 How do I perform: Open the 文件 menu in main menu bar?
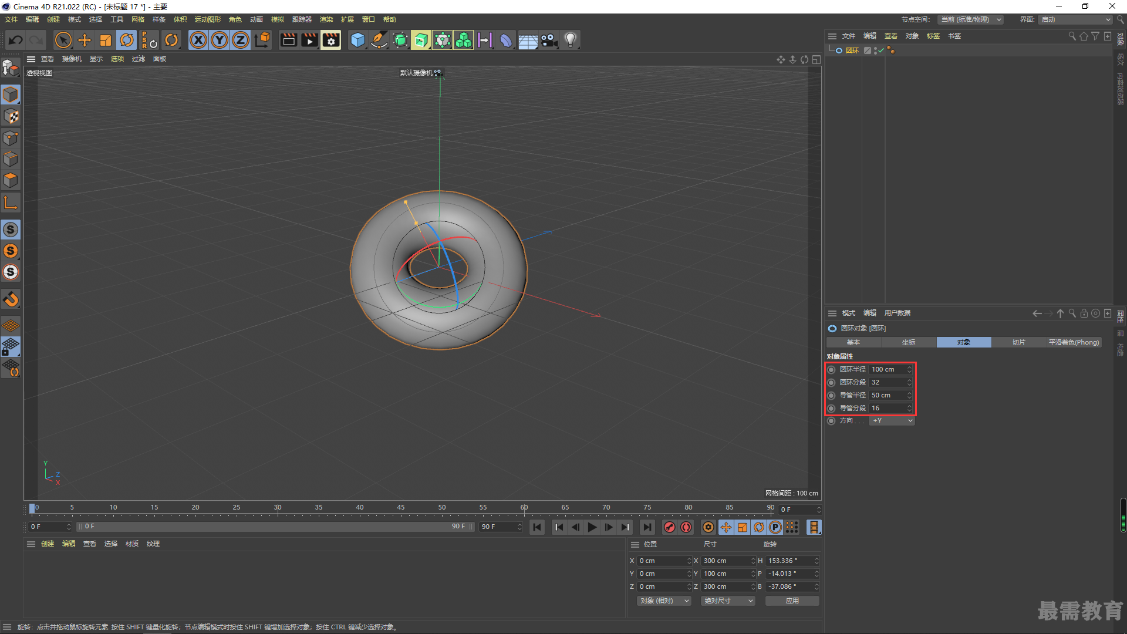tap(11, 19)
